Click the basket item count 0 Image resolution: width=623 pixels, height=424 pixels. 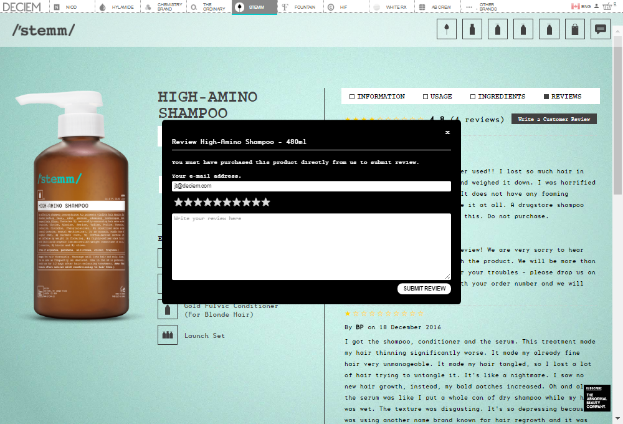point(615,4)
